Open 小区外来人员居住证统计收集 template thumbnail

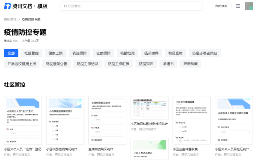pos(234,120)
